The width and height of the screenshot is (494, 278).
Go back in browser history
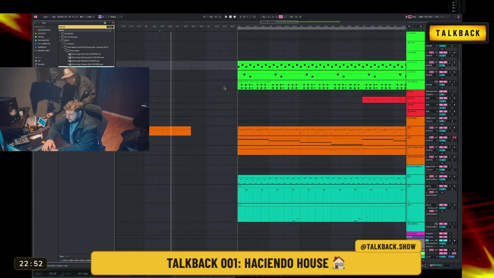[36, 23]
